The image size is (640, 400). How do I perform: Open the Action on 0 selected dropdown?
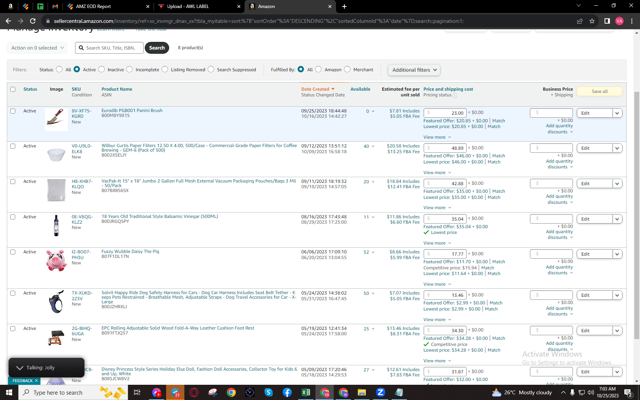click(x=37, y=48)
